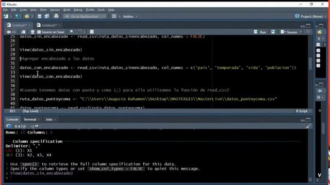The width and height of the screenshot is (330, 185).
Task: Clear the console with broom icon
Action: [308, 126]
